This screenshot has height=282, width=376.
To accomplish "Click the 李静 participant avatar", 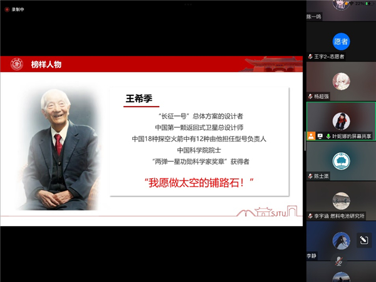I will (341, 240).
